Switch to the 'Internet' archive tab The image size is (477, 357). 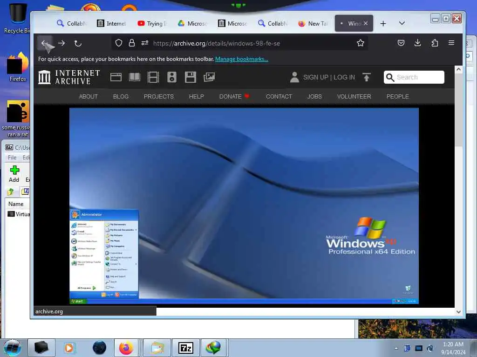click(x=112, y=23)
